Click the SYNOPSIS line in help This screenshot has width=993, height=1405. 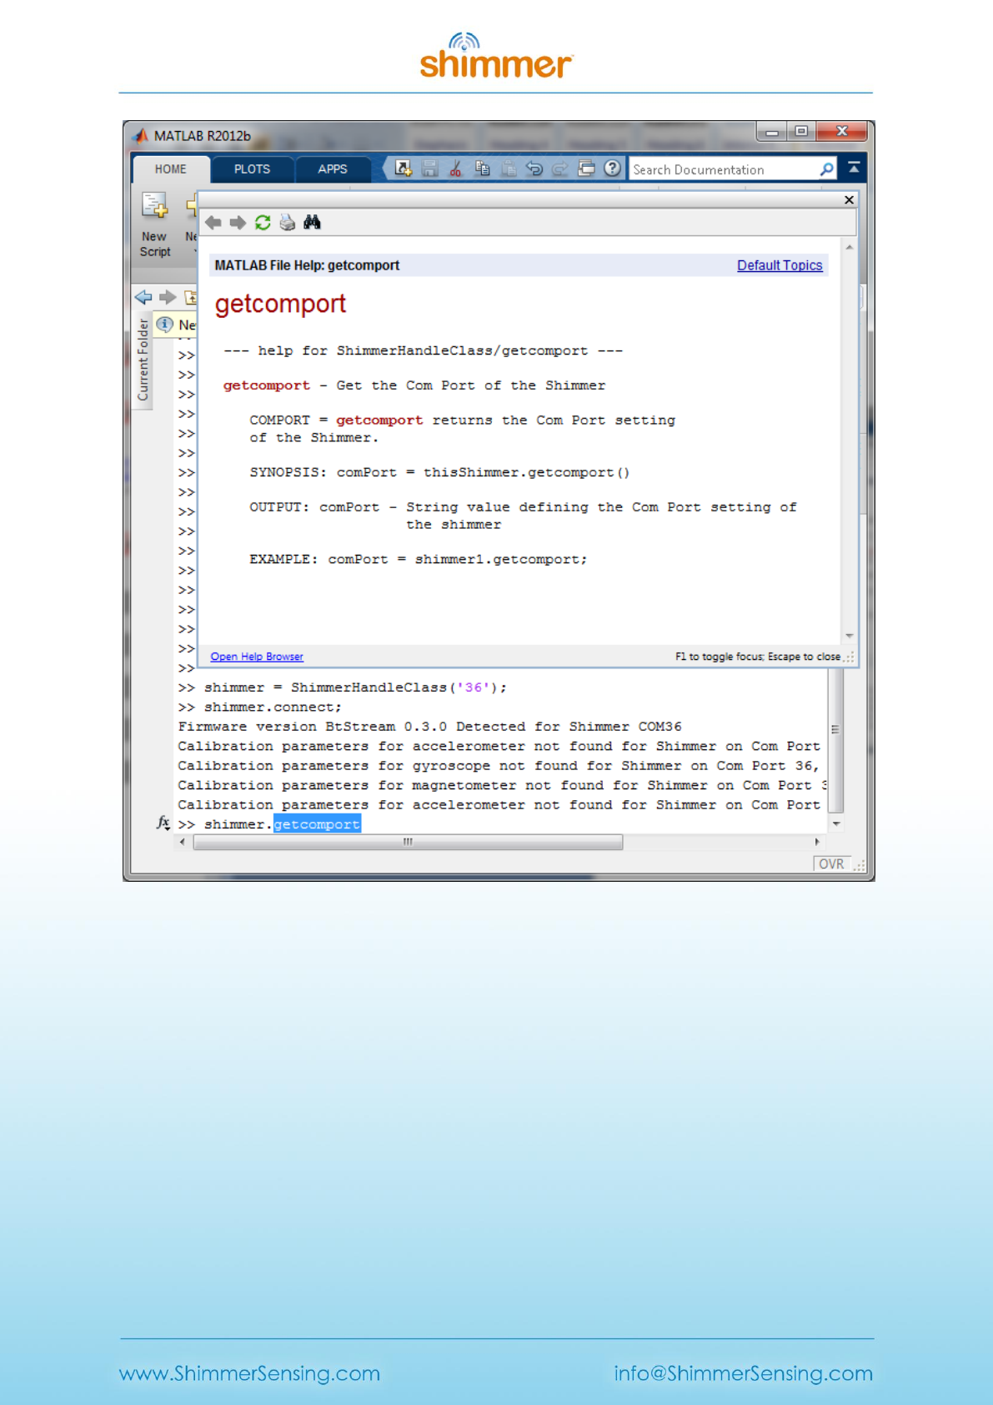[439, 472]
